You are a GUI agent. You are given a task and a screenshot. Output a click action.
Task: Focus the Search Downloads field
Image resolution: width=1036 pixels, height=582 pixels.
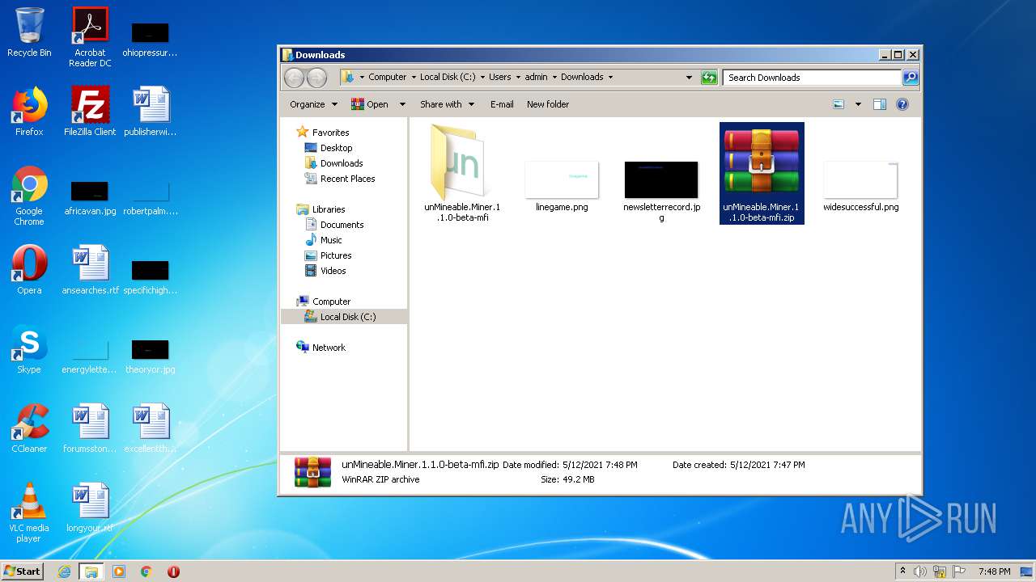pyautogui.click(x=812, y=78)
